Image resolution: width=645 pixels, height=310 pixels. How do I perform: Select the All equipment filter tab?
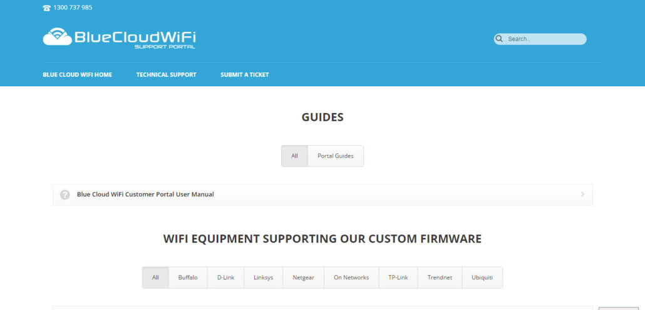click(x=155, y=277)
